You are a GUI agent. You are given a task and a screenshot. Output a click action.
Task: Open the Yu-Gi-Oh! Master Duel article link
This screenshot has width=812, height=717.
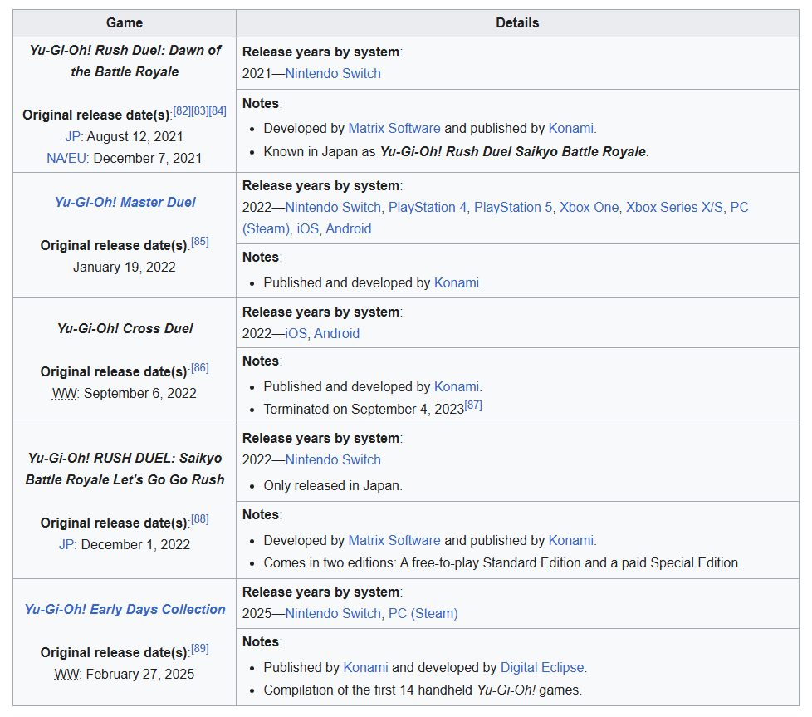(125, 202)
